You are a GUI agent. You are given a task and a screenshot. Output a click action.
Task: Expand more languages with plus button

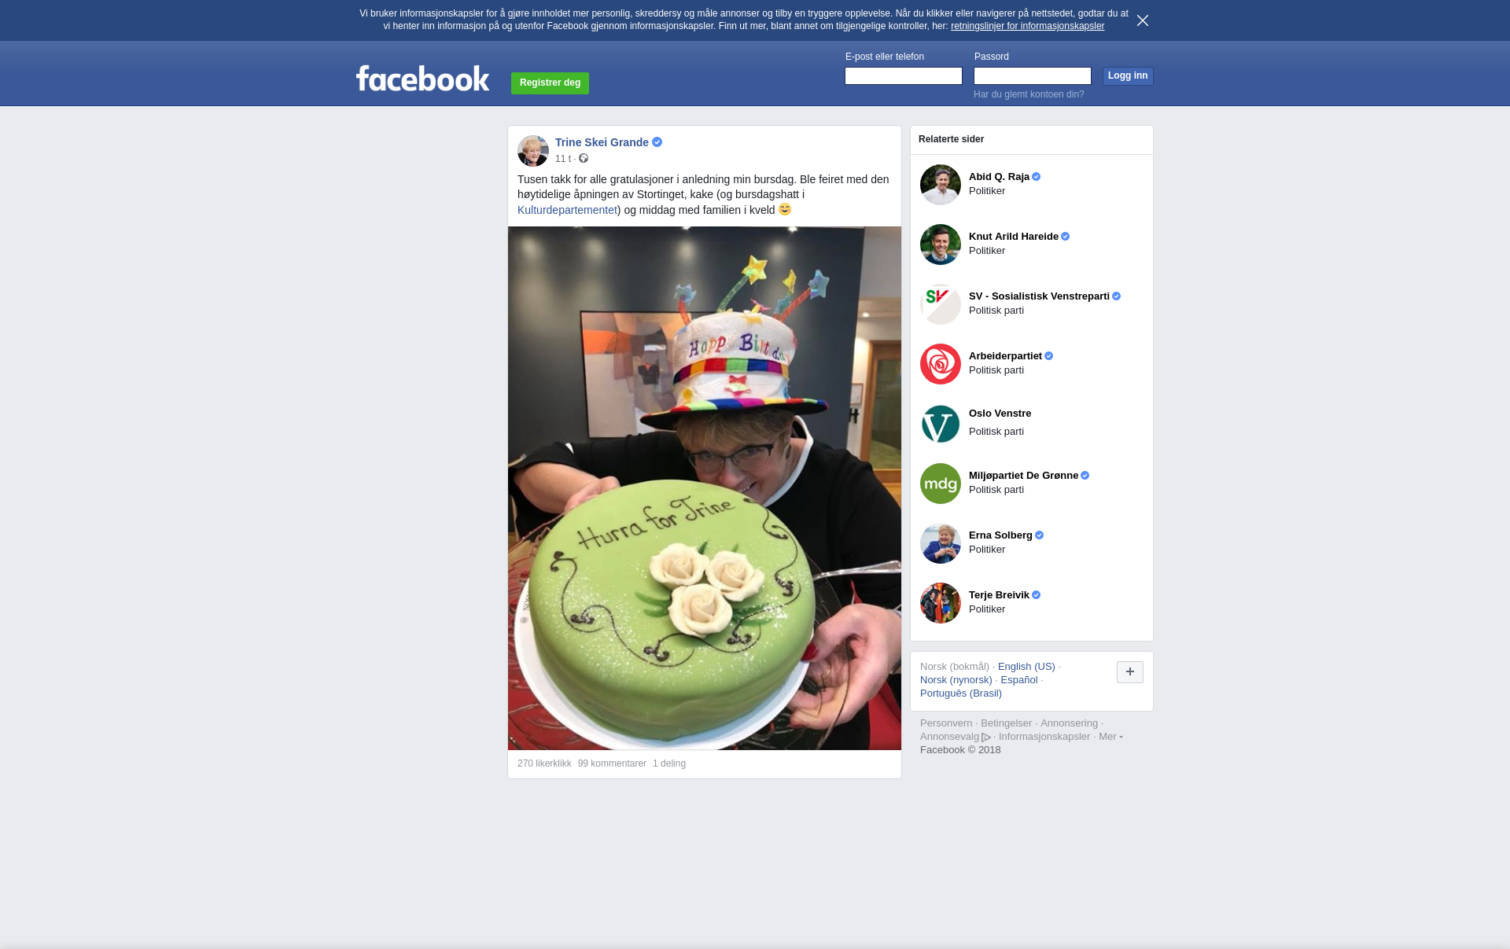pyautogui.click(x=1130, y=672)
